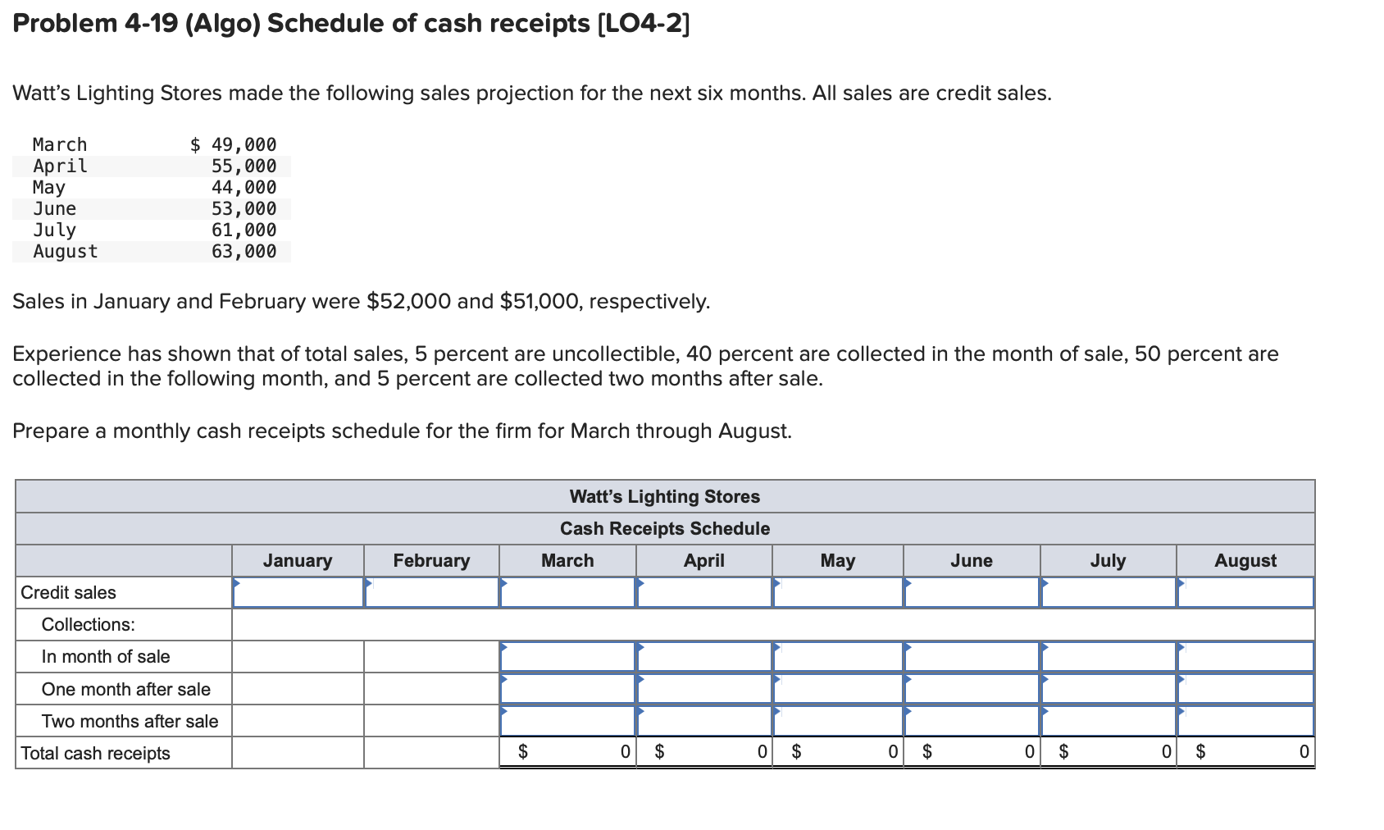Click the 'January' column header
This screenshot has height=830, width=1384.
[298, 560]
